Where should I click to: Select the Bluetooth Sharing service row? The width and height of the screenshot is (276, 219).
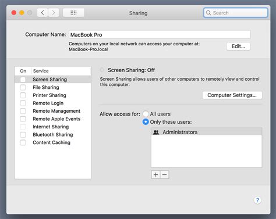tap(52, 135)
